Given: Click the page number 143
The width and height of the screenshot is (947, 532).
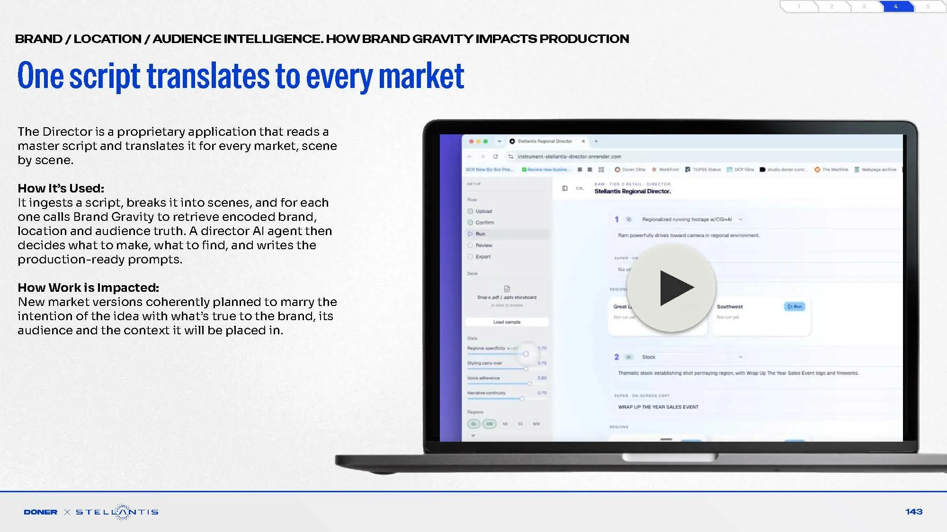Looking at the screenshot, I should click(914, 512).
